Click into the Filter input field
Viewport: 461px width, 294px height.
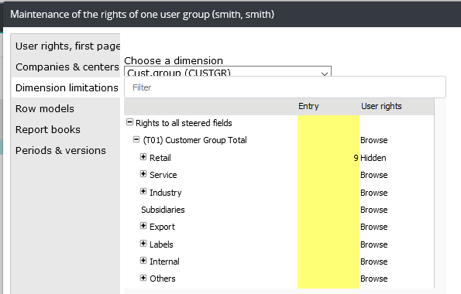[x=285, y=87]
